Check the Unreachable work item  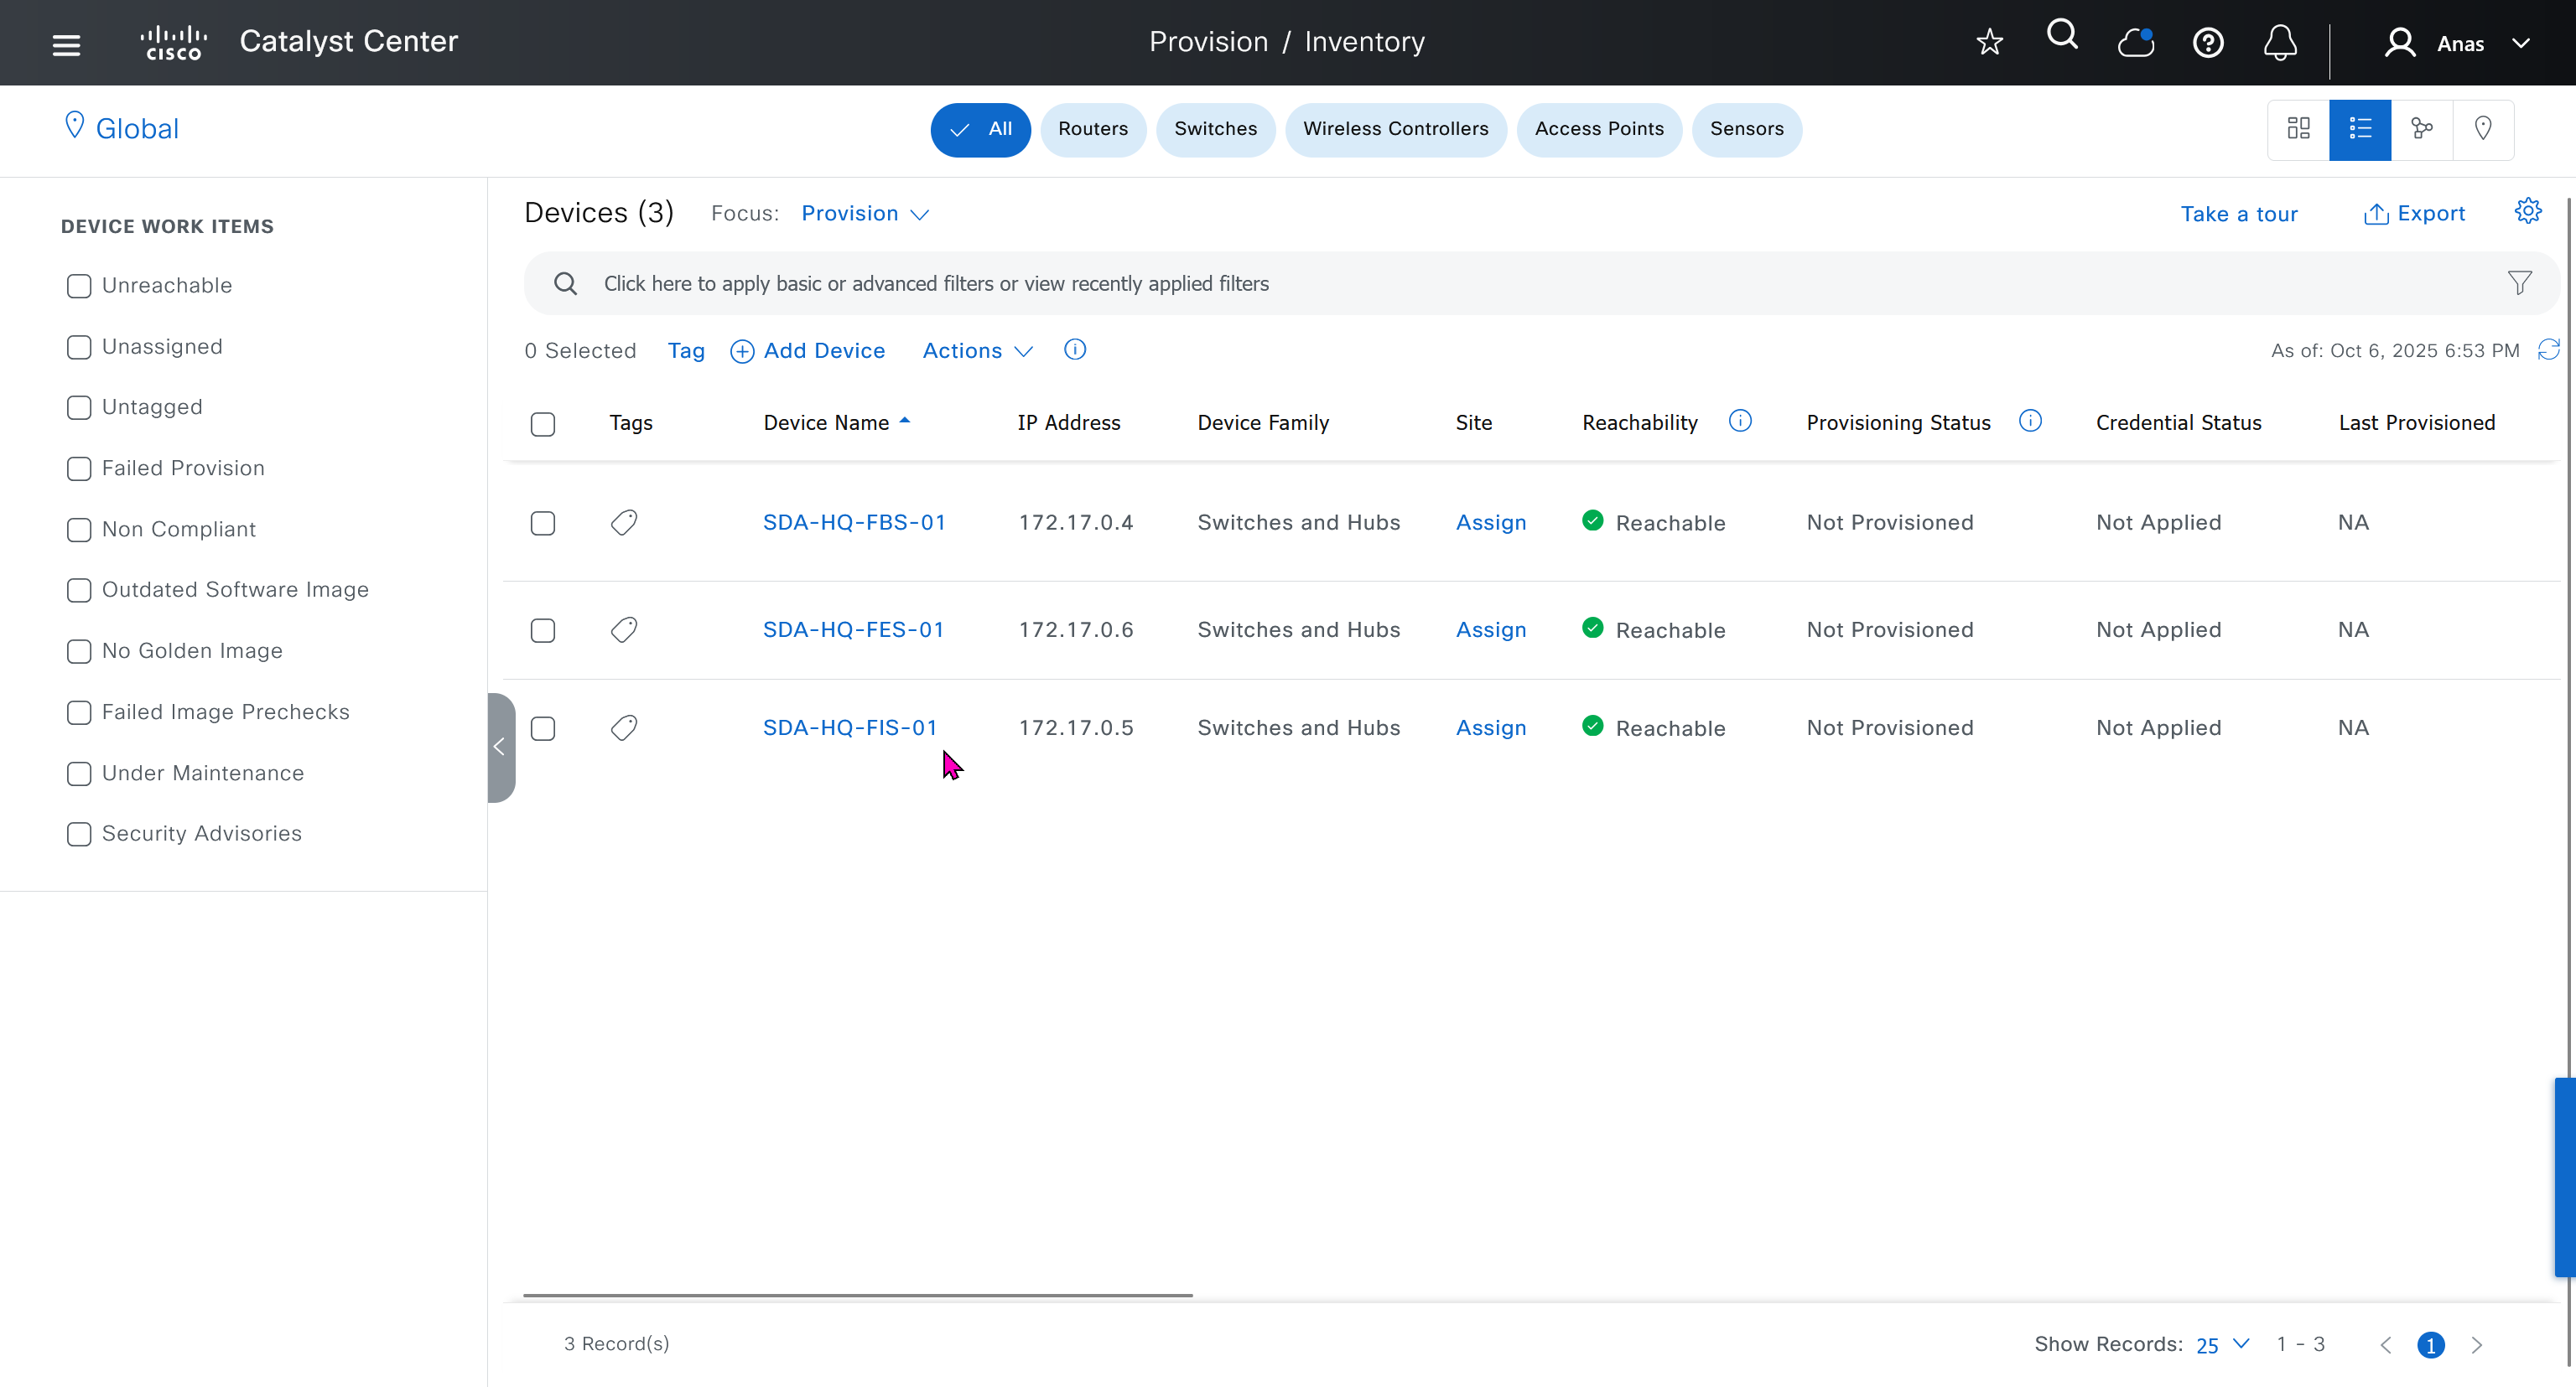point(79,286)
